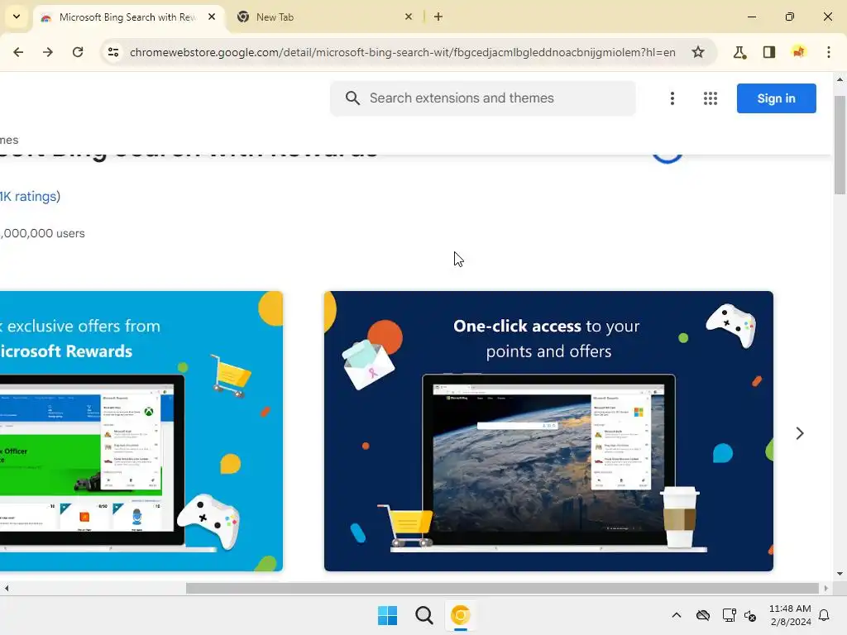Switch to the New Tab tab

[324, 17]
